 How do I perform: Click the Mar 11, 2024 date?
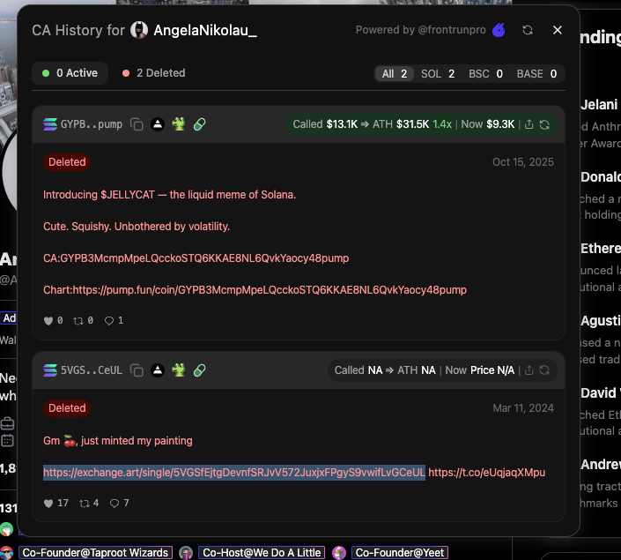(x=523, y=408)
